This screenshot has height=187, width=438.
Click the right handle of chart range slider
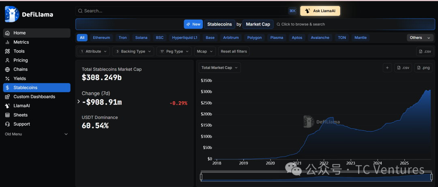click(x=432, y=177)
